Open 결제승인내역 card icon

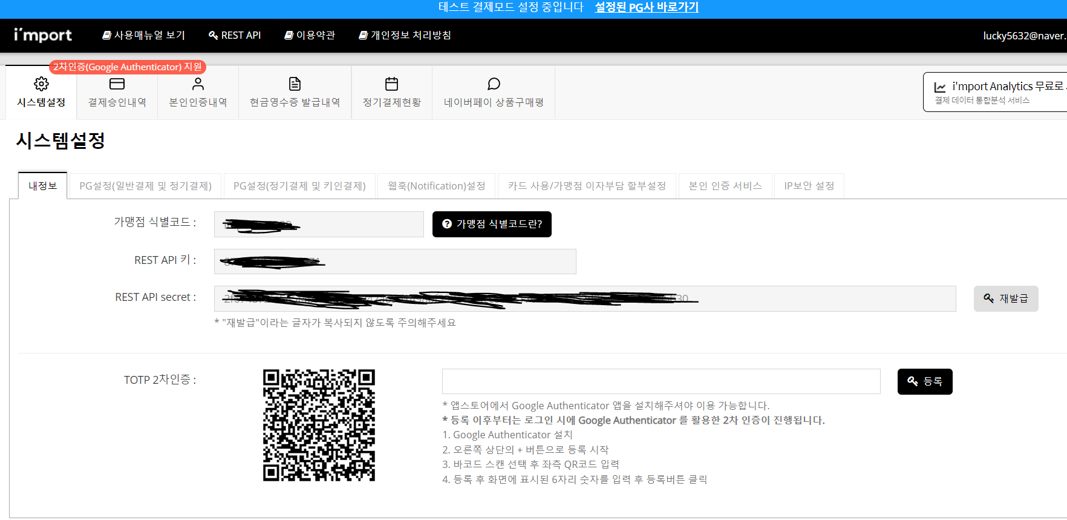tap(117, 84)
